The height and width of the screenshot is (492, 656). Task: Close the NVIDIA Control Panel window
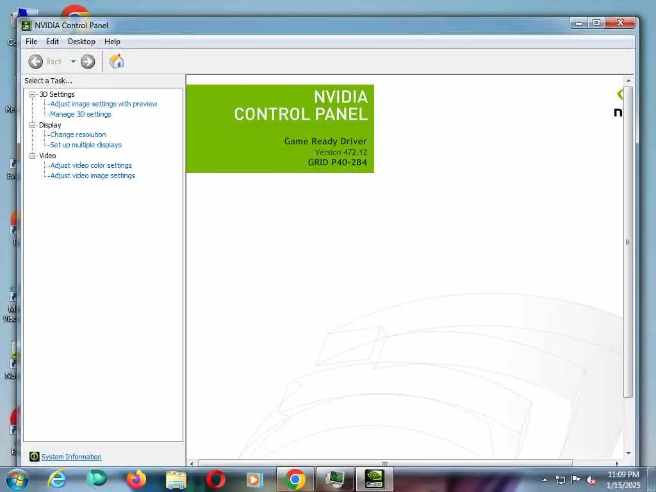620,23
